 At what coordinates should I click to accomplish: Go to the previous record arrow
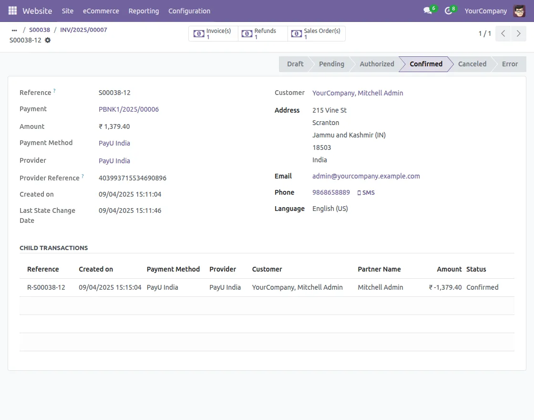[503, 34]
